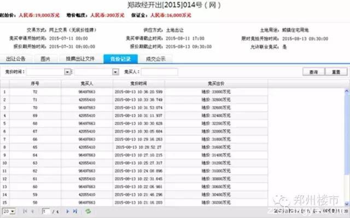Click bid time 10:25:27 in row ten

click(x=138, y=163)
